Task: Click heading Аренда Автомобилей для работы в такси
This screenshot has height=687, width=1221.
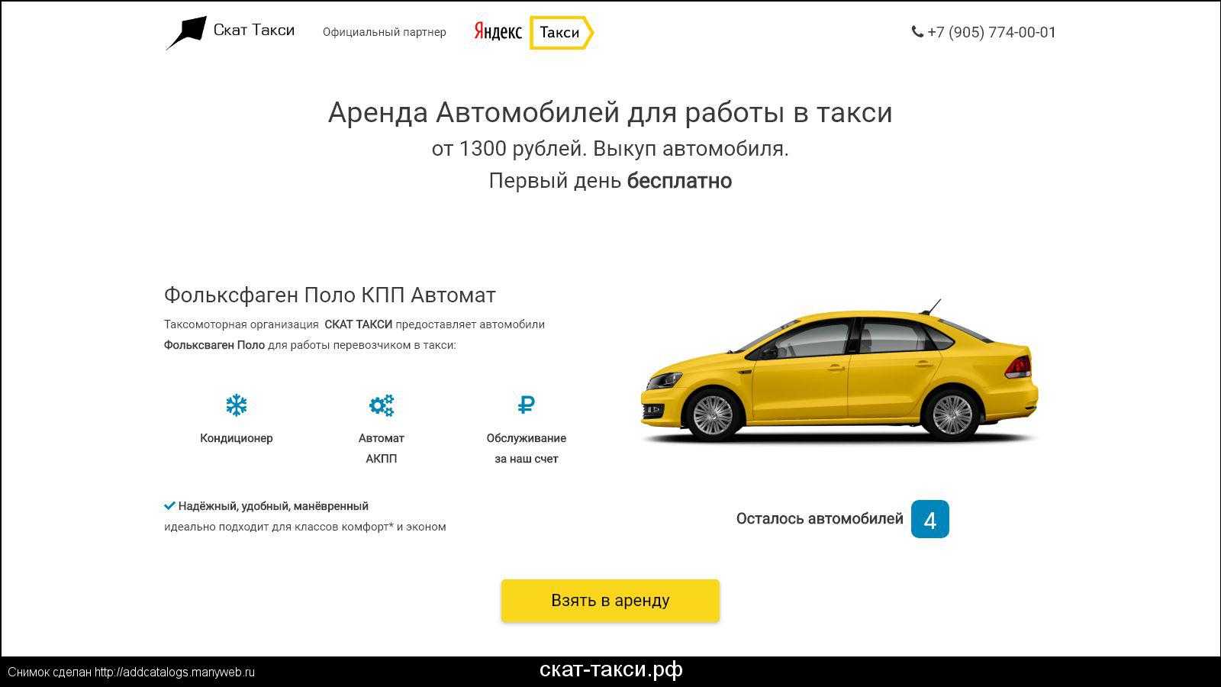Action: tap(610, 113)
